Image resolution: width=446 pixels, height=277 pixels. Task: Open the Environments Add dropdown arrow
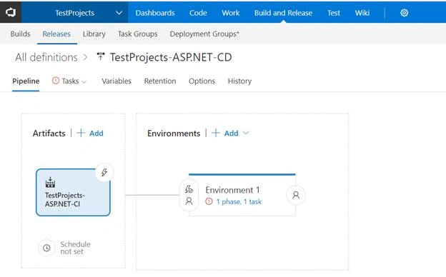coord(246,133)
